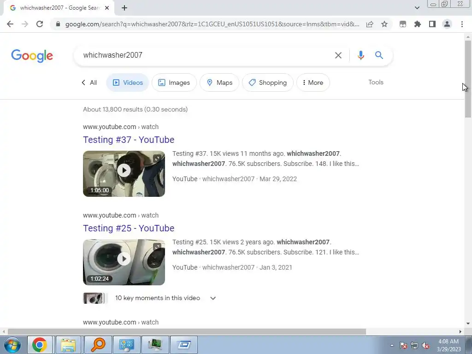Screen dimensions: 472x354
Task: Close the whichwasher2007 Google Search tab
Action: (x=107, y=8)
